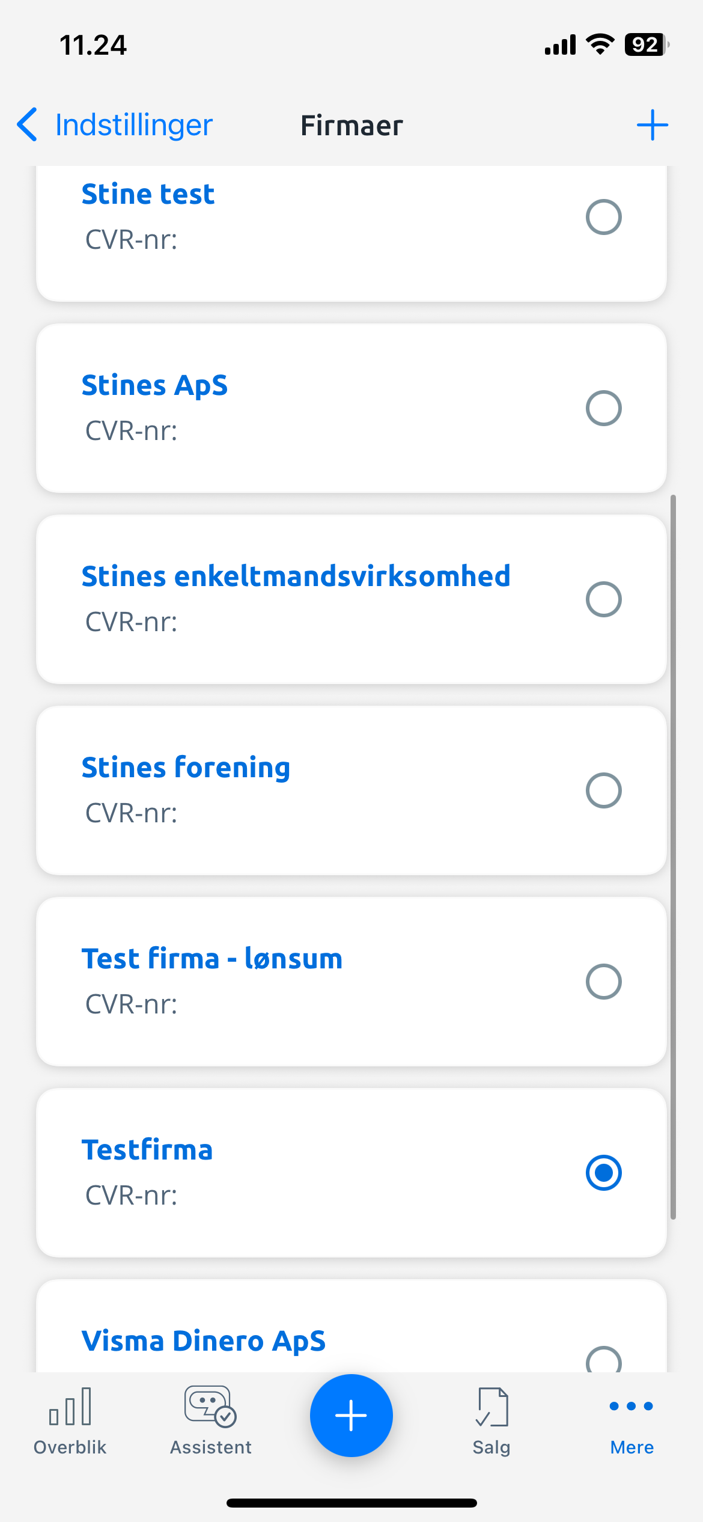Open the Stines forening company name
The image size is (703, 1522).
tap(186, 768)
